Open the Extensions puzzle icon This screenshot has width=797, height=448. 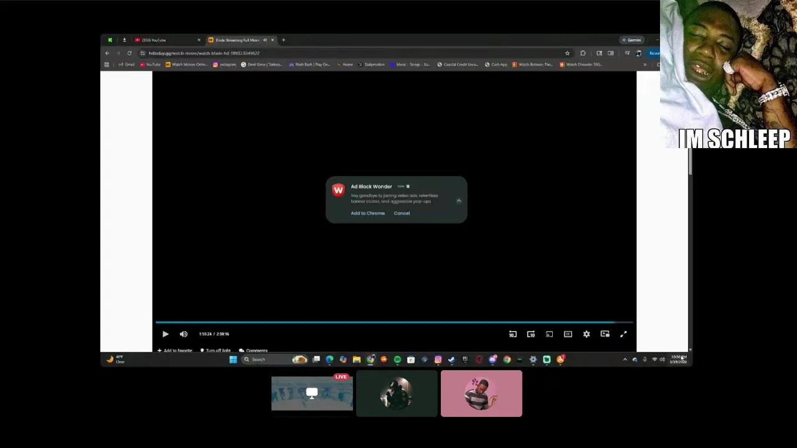583,53
